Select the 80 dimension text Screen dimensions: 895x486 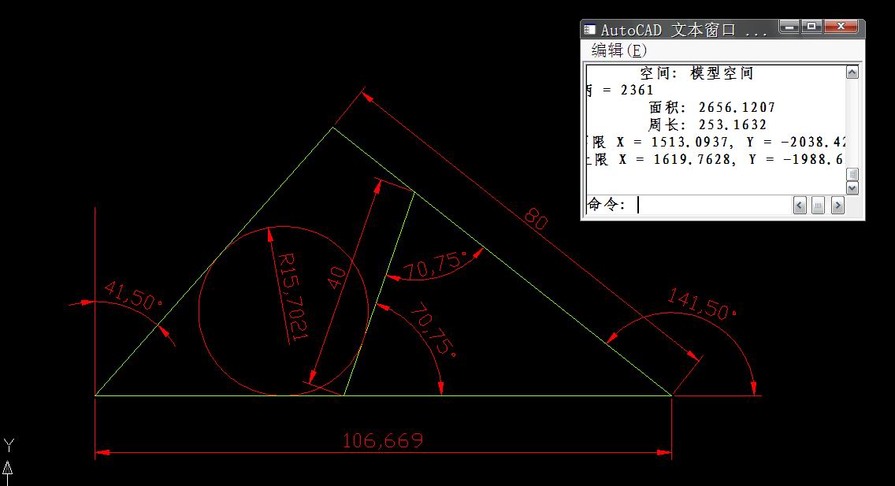(x=536, y=218)
